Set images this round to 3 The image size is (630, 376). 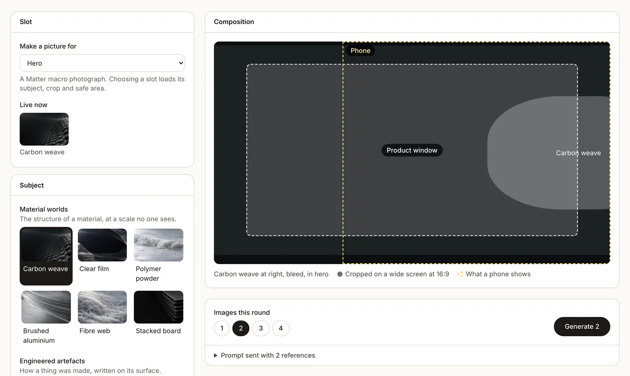click(261, 328)
